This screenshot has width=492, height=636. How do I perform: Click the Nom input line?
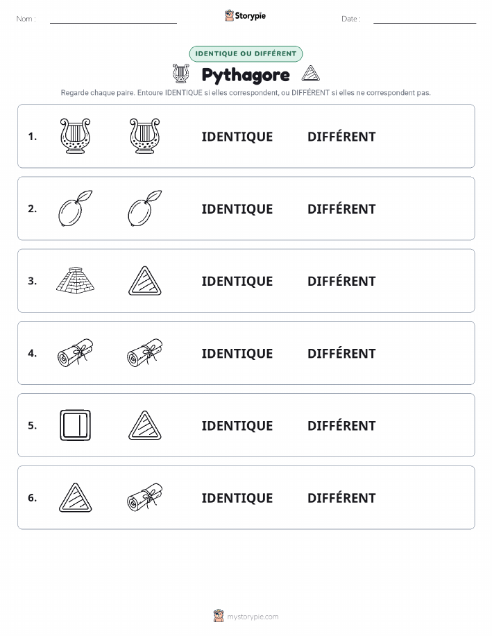point(113,19)
